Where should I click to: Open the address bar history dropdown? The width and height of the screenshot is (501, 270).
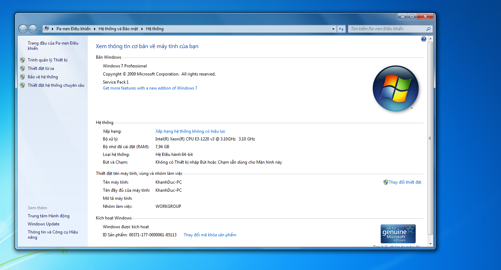tap(334, 29)
